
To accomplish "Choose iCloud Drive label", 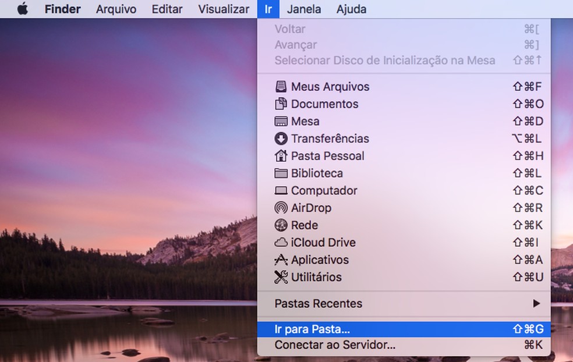I will point(323,242).
